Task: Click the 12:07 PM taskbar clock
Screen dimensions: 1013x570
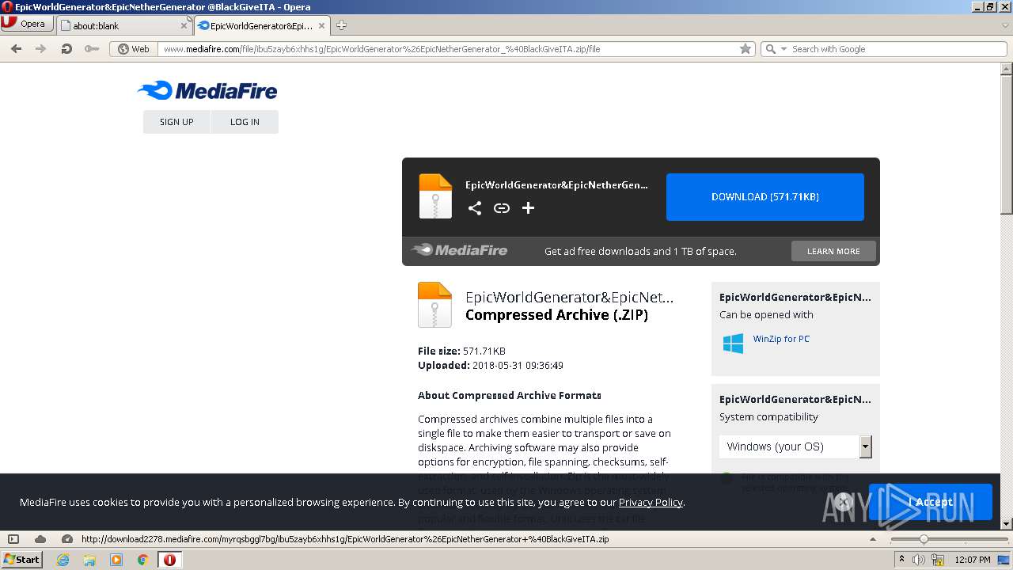Action: tap(973, 560)
